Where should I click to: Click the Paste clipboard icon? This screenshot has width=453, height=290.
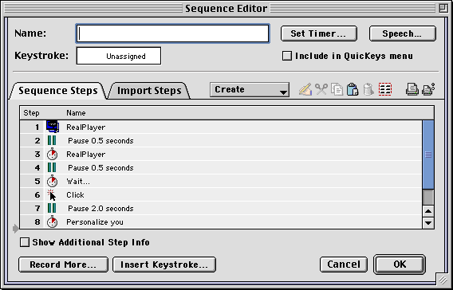click(353, 89)
